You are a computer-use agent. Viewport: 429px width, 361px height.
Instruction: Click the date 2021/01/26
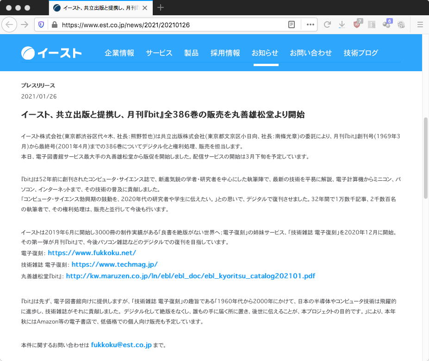[x=39, y=96]
